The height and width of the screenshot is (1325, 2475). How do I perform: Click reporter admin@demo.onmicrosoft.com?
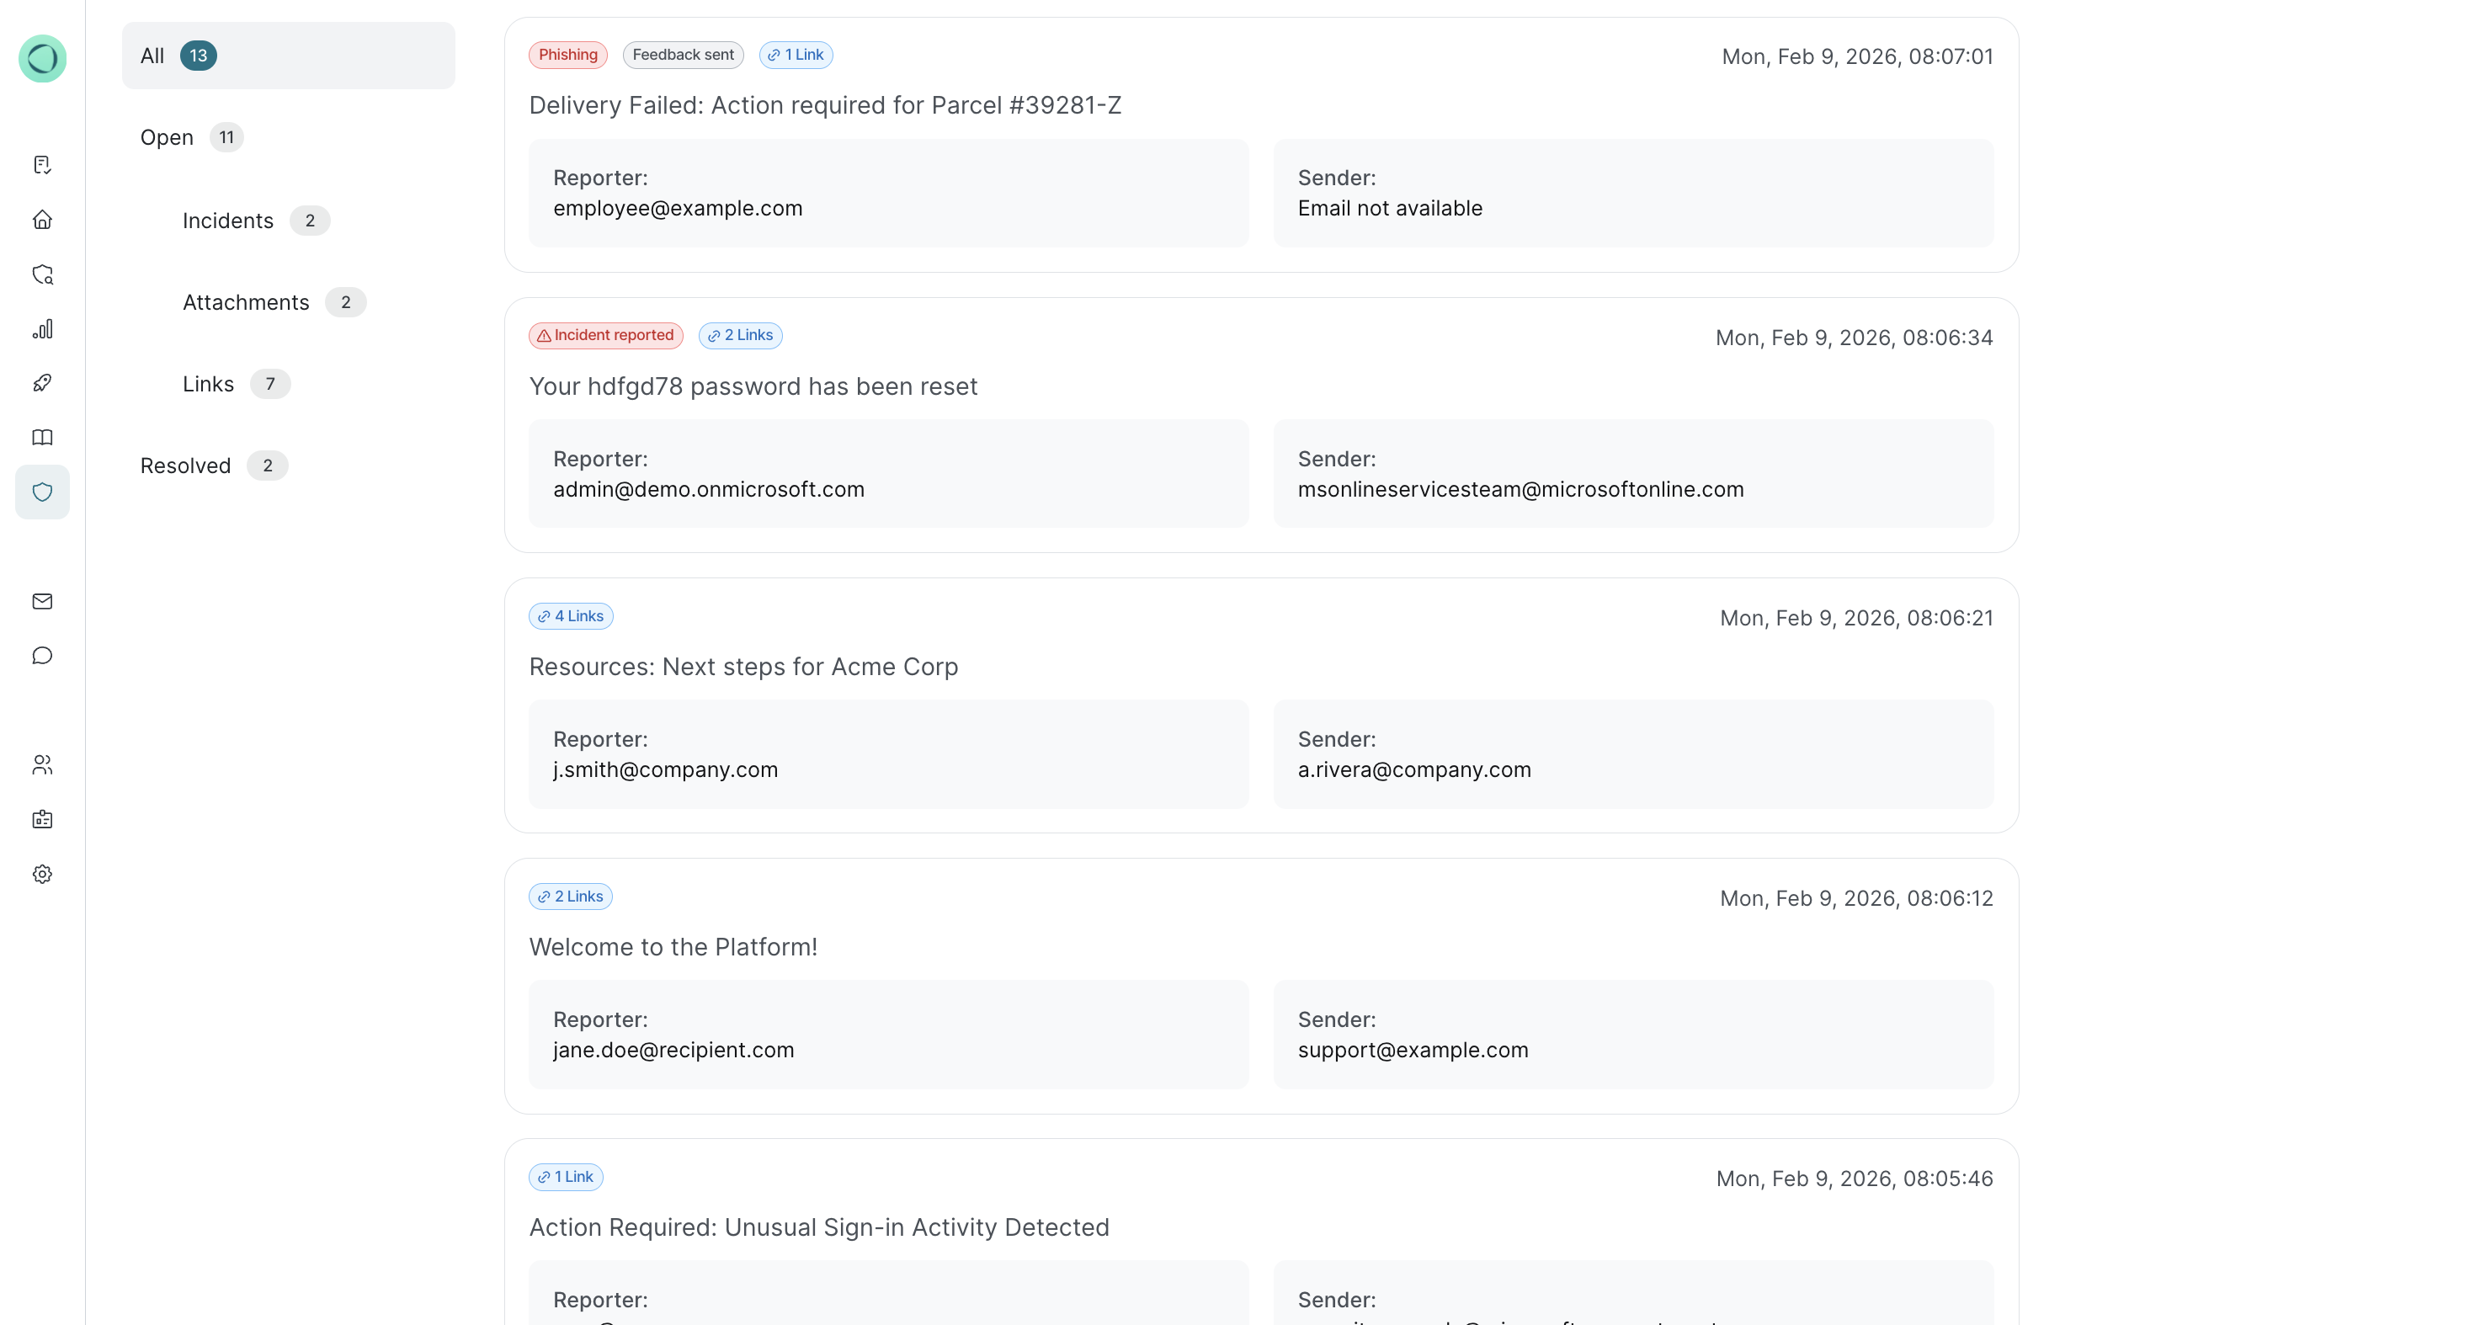coord(709,490)
